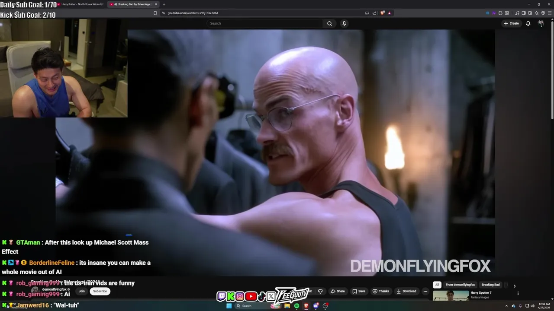Click the Brave Shields lion icon
Image resolution: width=554 pixels, height=311 pixels.
click(383, 13)
